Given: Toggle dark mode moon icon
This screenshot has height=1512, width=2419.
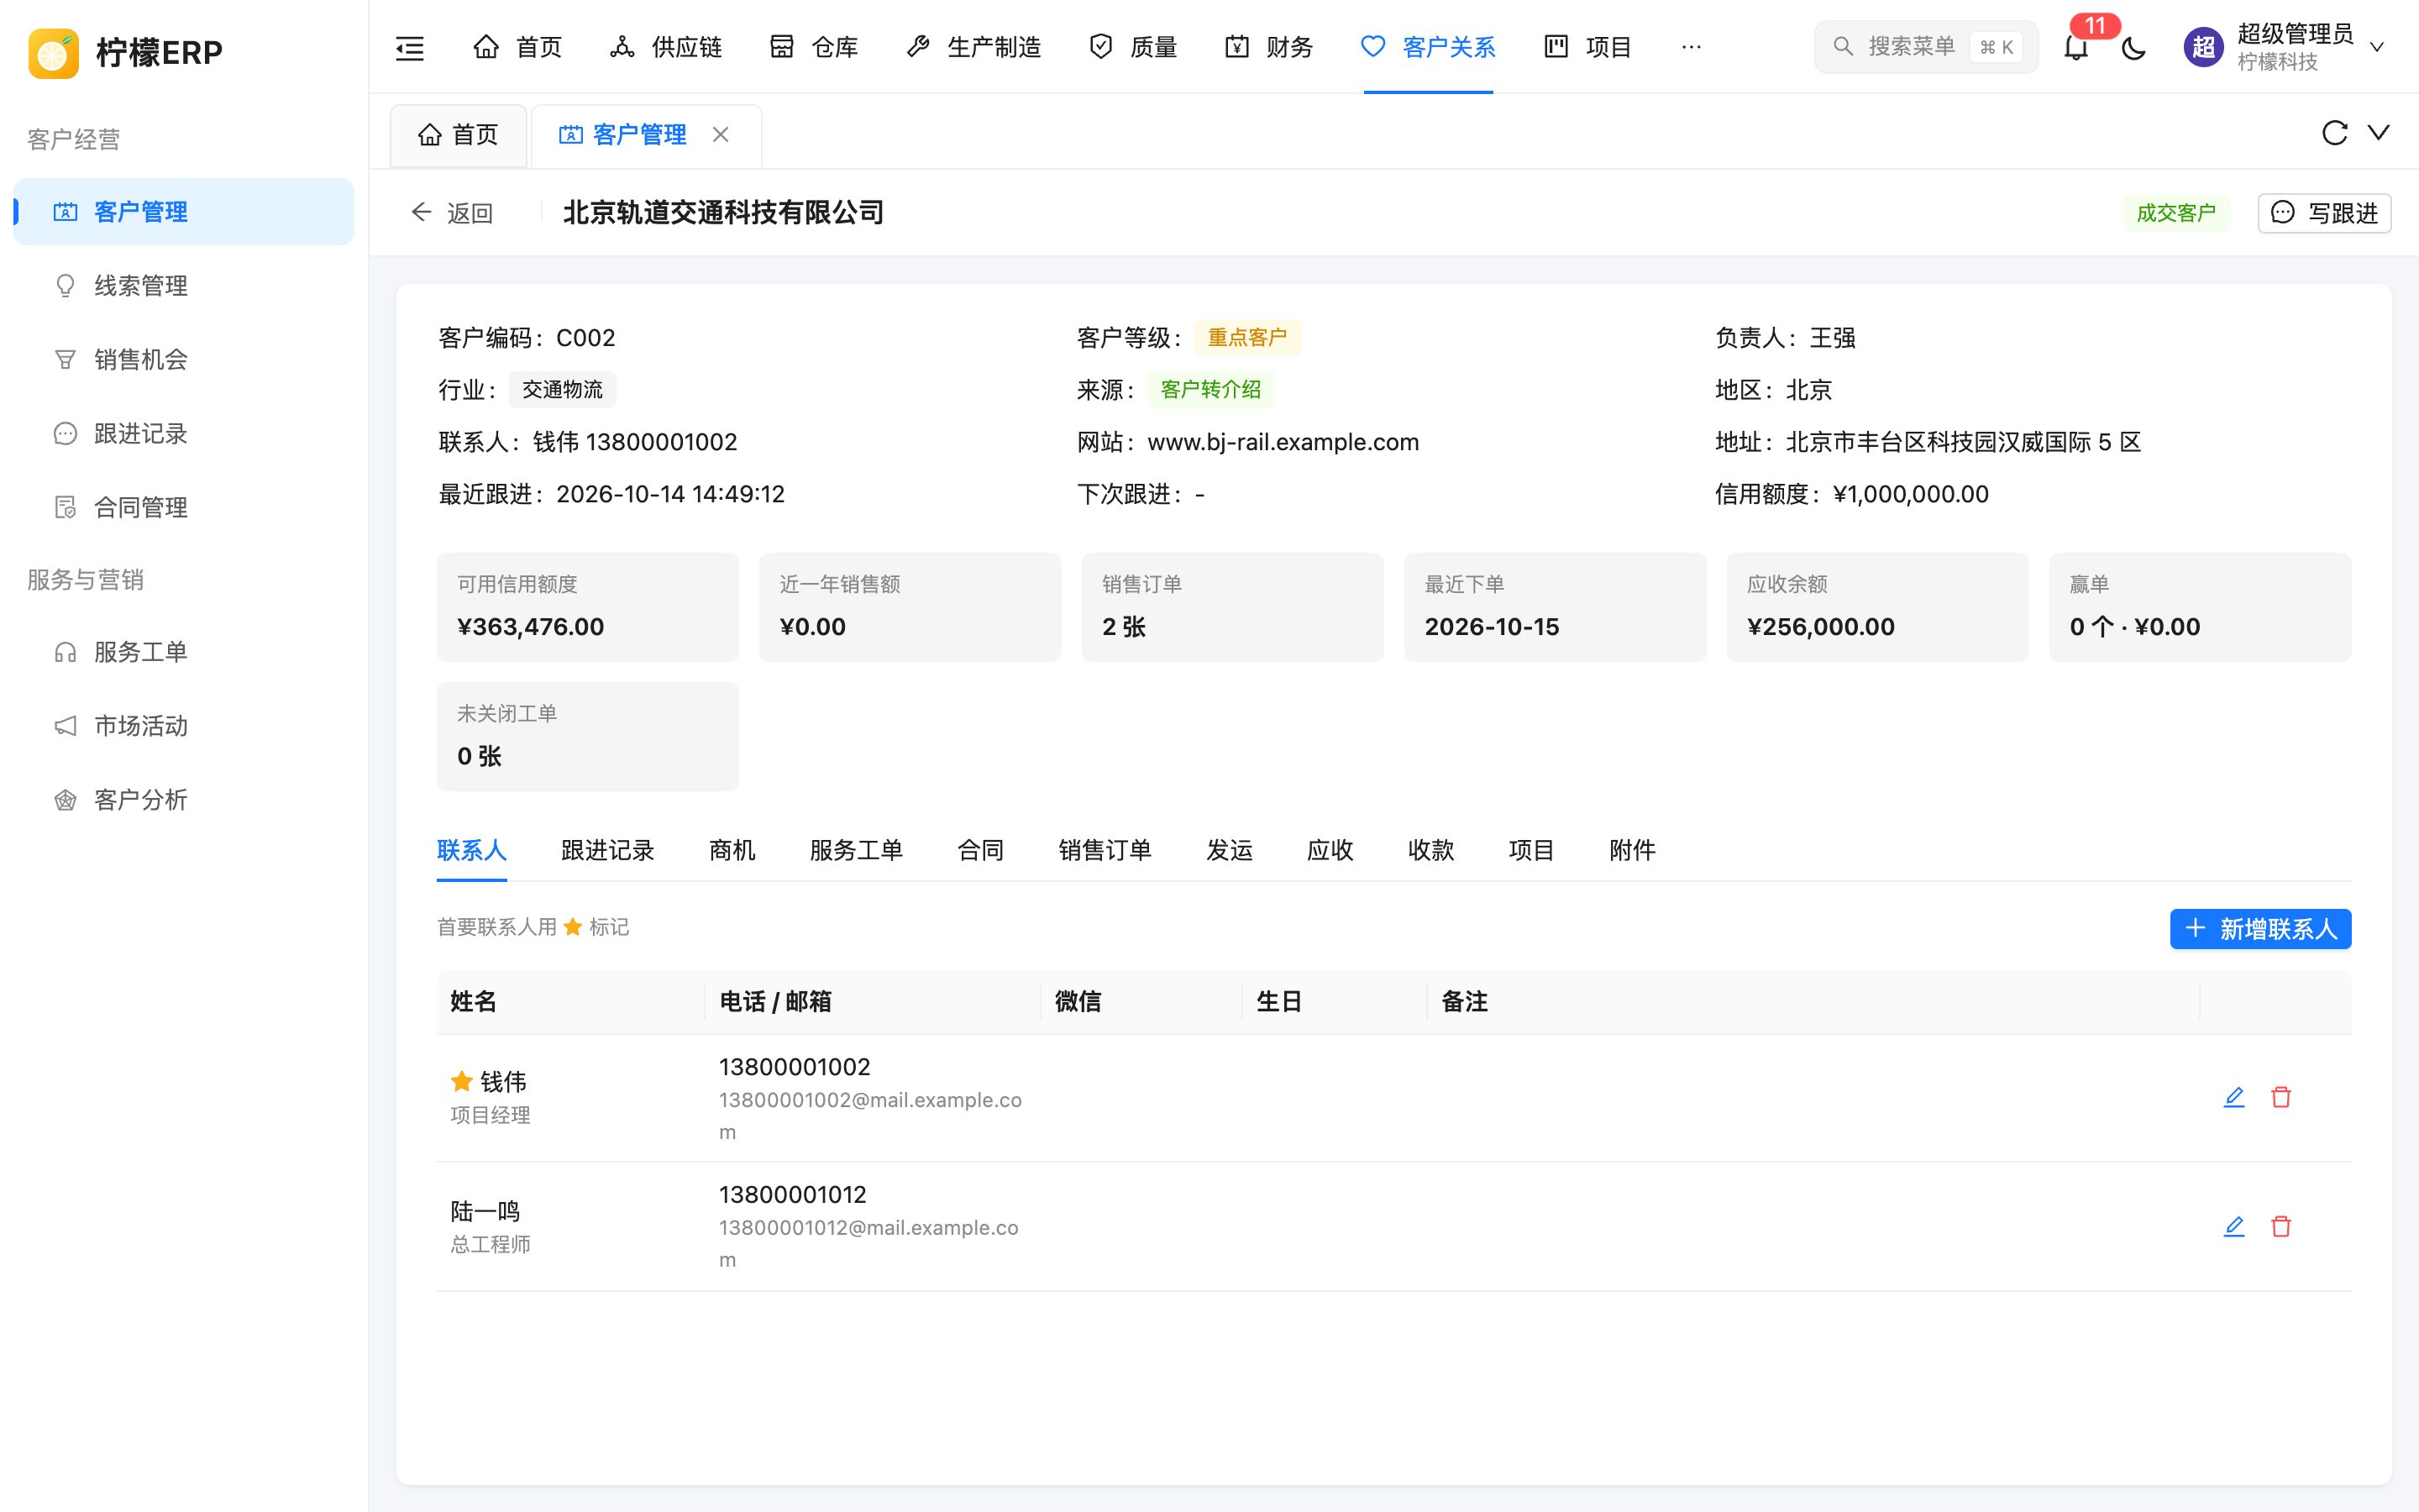Looking at the screenshot, I should (2134, 47).
